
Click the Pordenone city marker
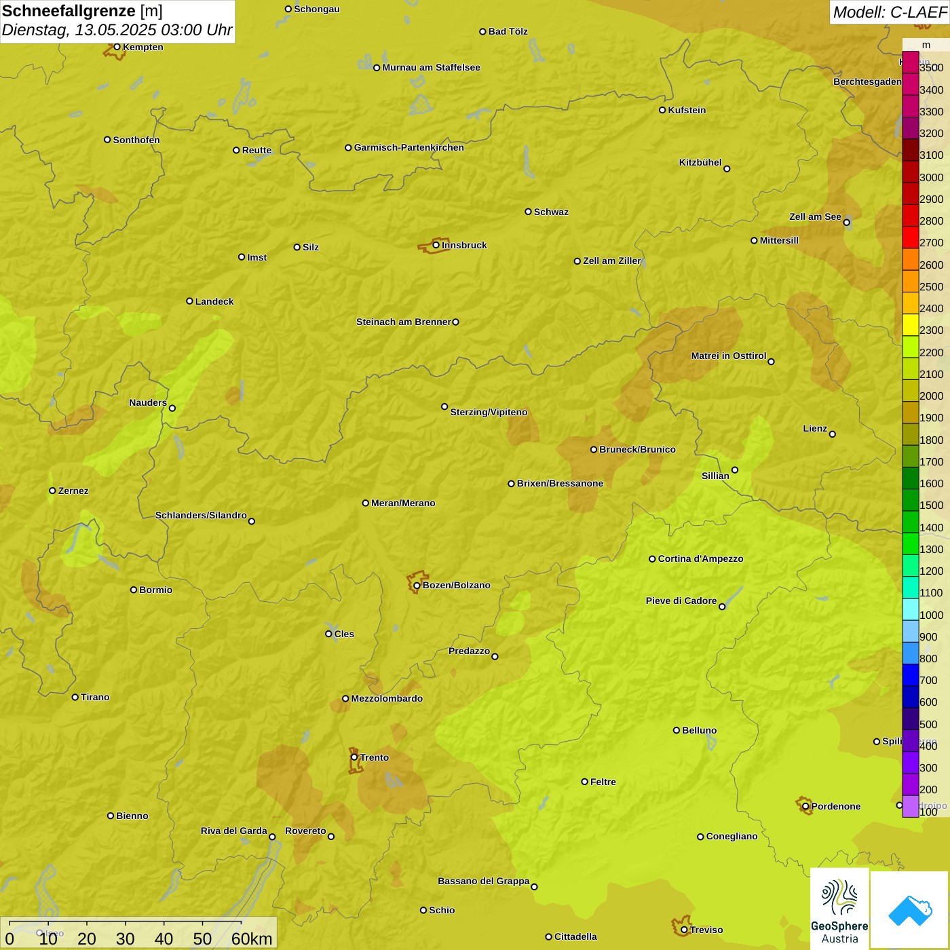tap(805, 806)
